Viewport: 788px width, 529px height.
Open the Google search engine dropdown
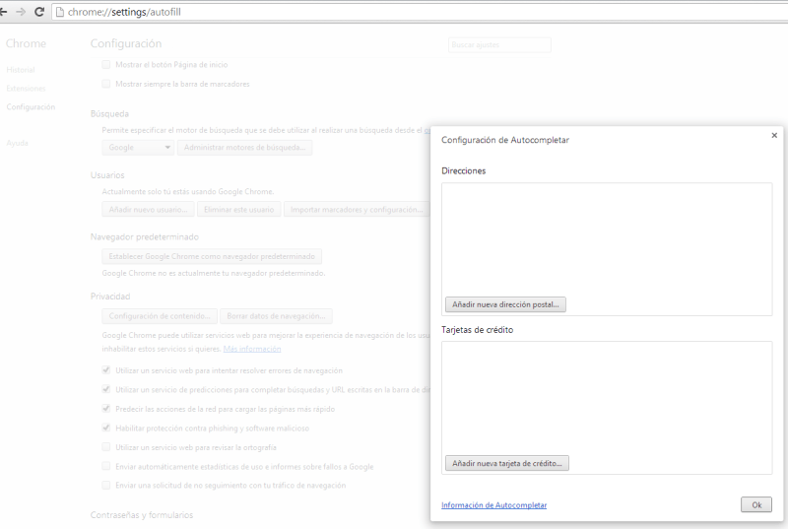coord(138,148)
